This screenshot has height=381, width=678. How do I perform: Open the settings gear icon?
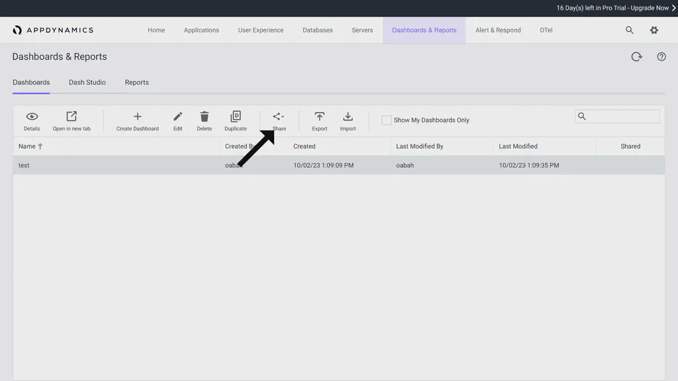coord(654,30)
